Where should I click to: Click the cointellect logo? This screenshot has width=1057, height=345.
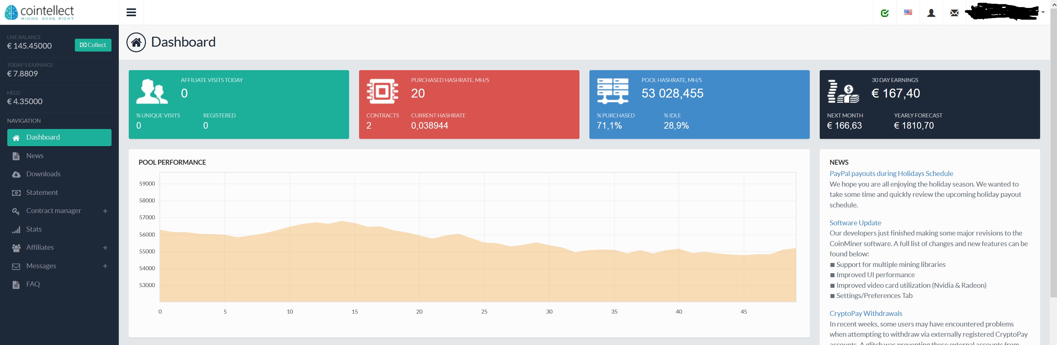click(39, 12)
